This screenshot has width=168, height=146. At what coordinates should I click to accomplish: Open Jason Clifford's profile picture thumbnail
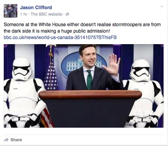tap(11, 11)
